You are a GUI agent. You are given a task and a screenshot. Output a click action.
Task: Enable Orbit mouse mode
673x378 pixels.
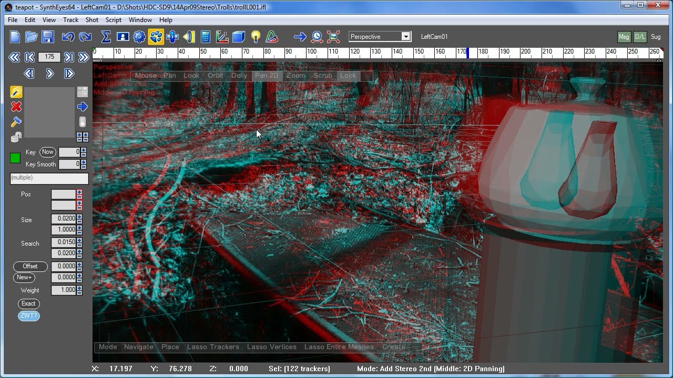(216, 76)
